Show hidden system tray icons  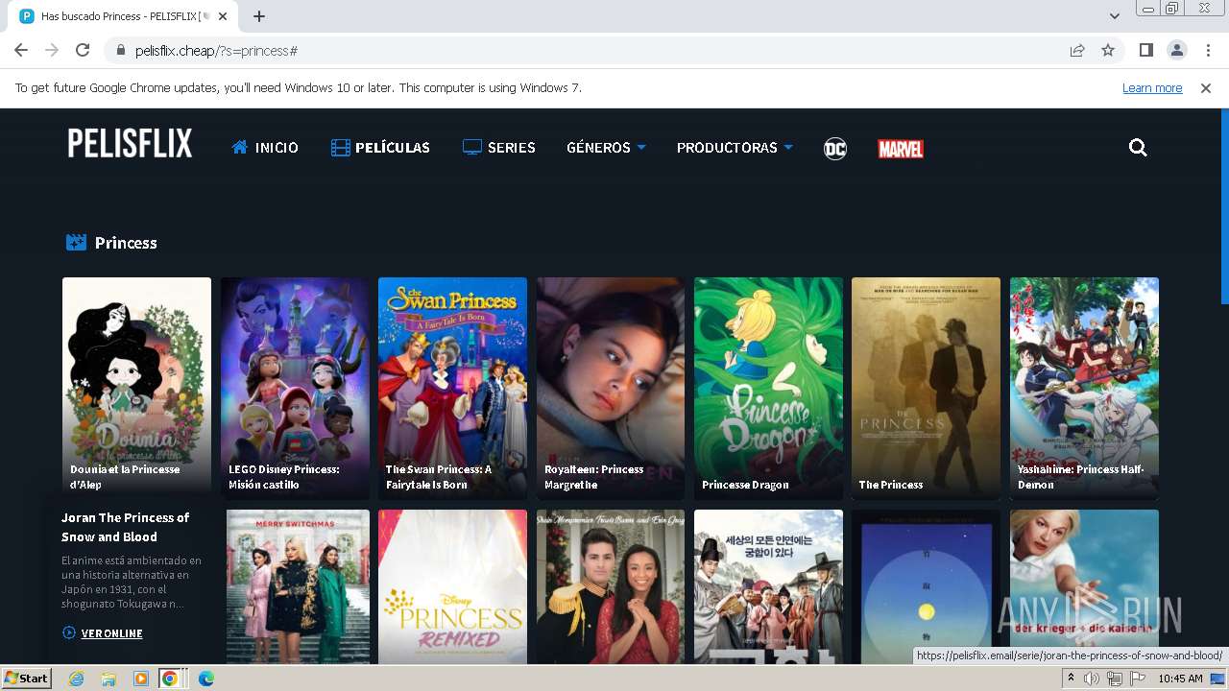1072,679
